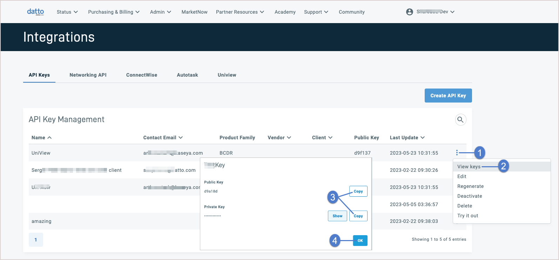The image size is (559, 260).
Task: Switch to ConnectWise tab
Action: (142, 75)
